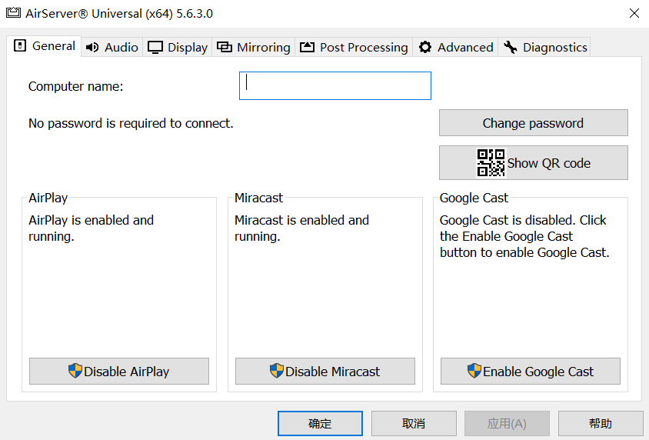Image resolution: width=649 pixels, height=440 pixels.
Task: Click the Change password button
Action: (533, 123)
